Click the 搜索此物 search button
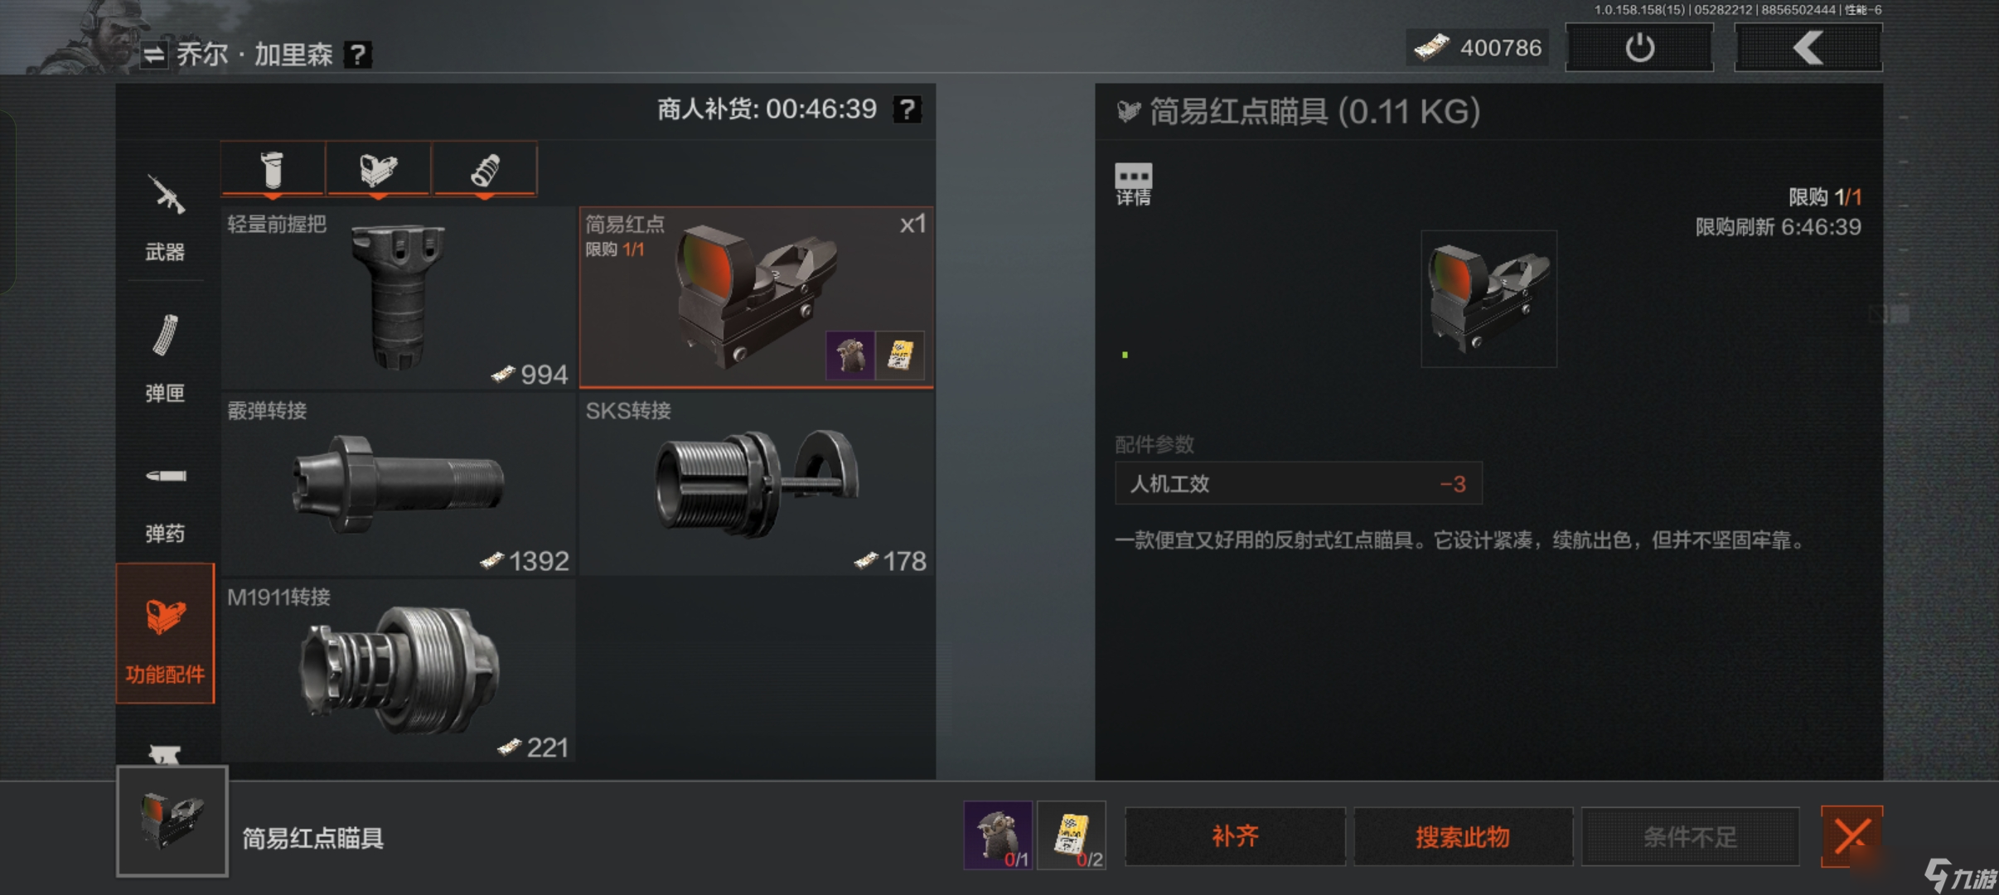Image resolution: width=1999 pixels, height=895 pixels. coord(1463,836)
